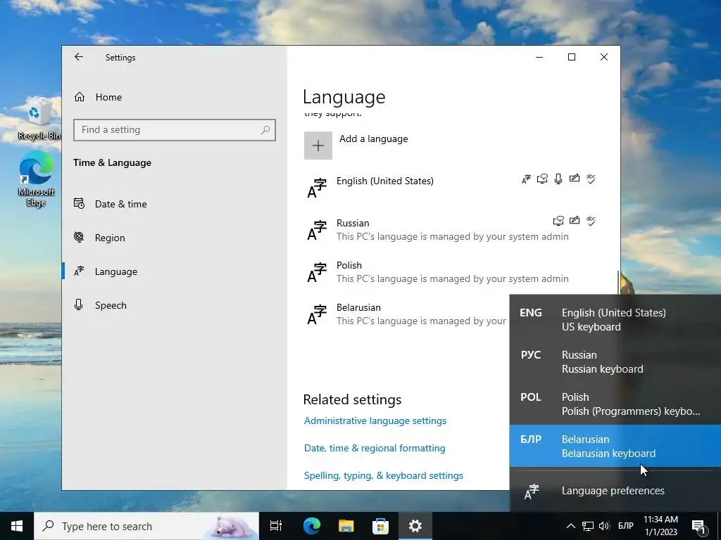Switch input to ENG US keyboard
Viewport: 721px width, 540px height.
[x=615, y=320]
